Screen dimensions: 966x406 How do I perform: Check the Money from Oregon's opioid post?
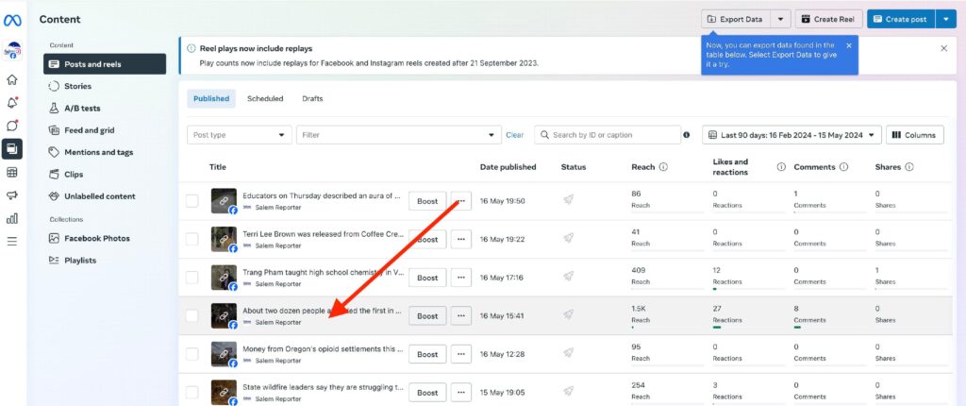pyautogui.click(x=192, y=354)
